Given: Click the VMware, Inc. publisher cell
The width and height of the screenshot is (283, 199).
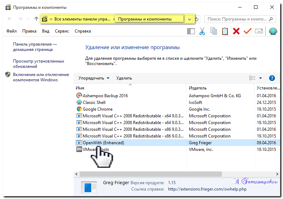Looking at the screenshot, I should click(x=201, y=150).
